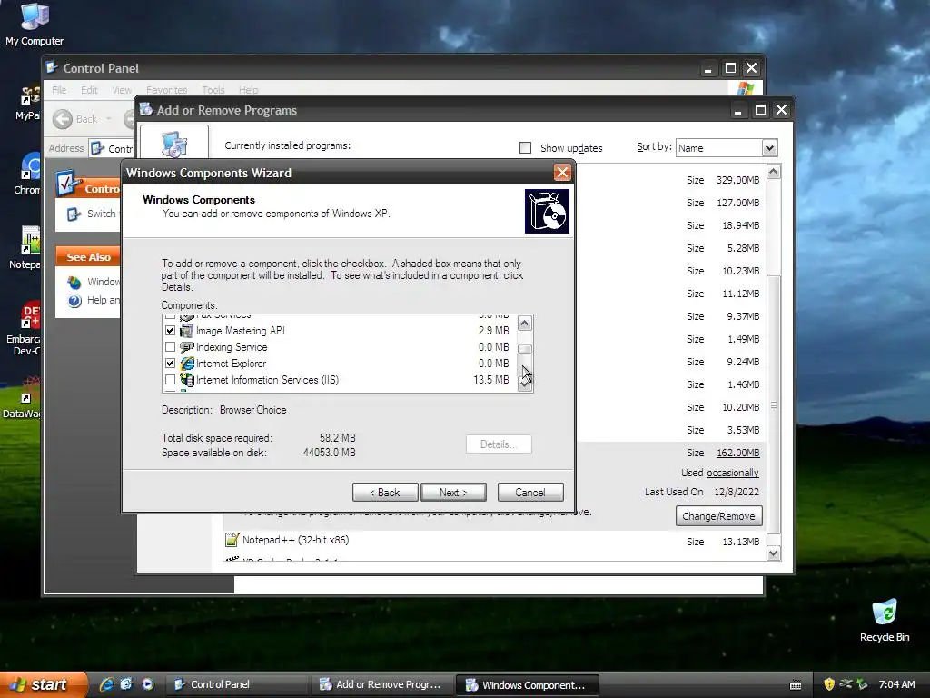Open the View menu in Control Panel

coord(123,90)
